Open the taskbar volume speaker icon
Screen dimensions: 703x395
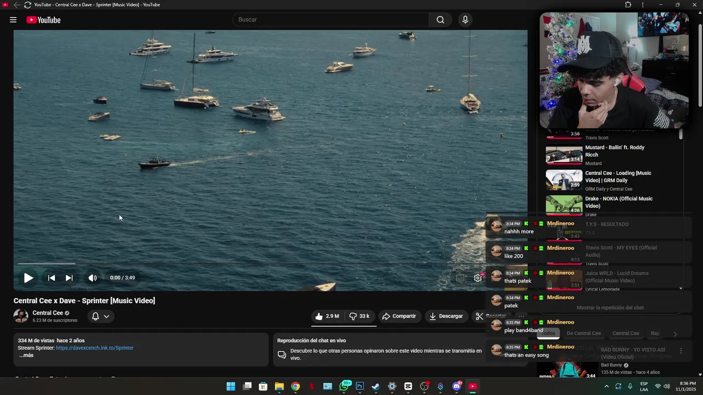tap(667, 386)
